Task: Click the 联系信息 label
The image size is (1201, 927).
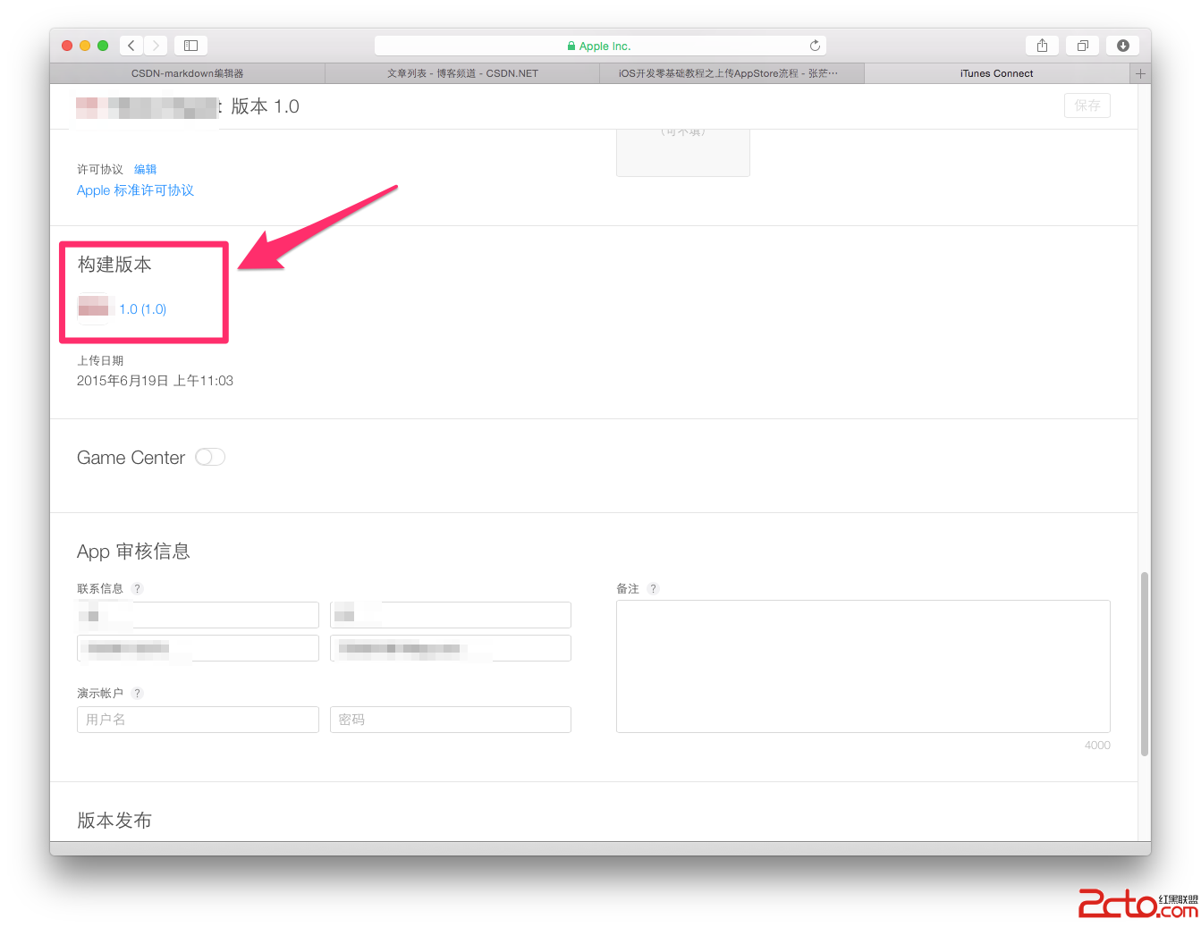Action: (x=100, y=588)
